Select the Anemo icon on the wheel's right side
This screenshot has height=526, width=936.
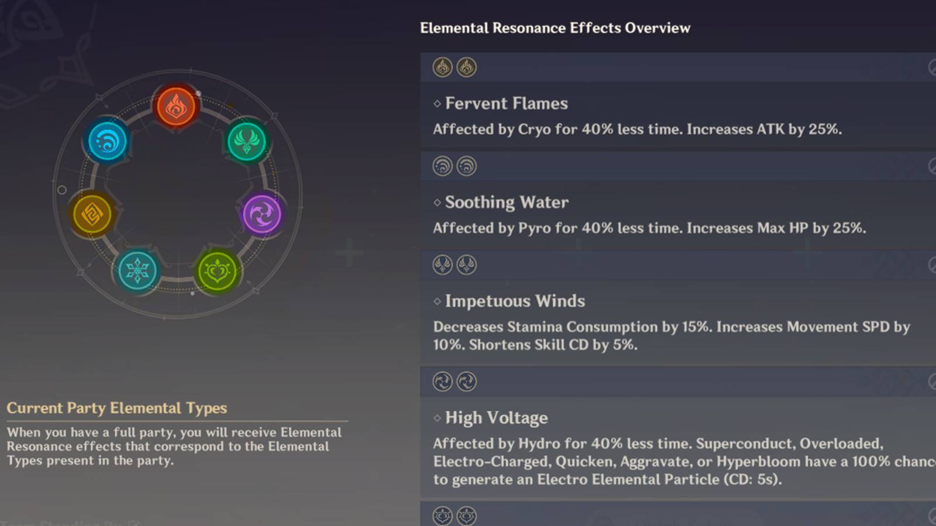coord(248,142)
